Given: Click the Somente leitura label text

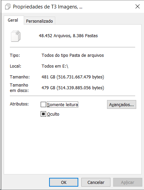Looking at the screenshot, I should tap(63, 104).
